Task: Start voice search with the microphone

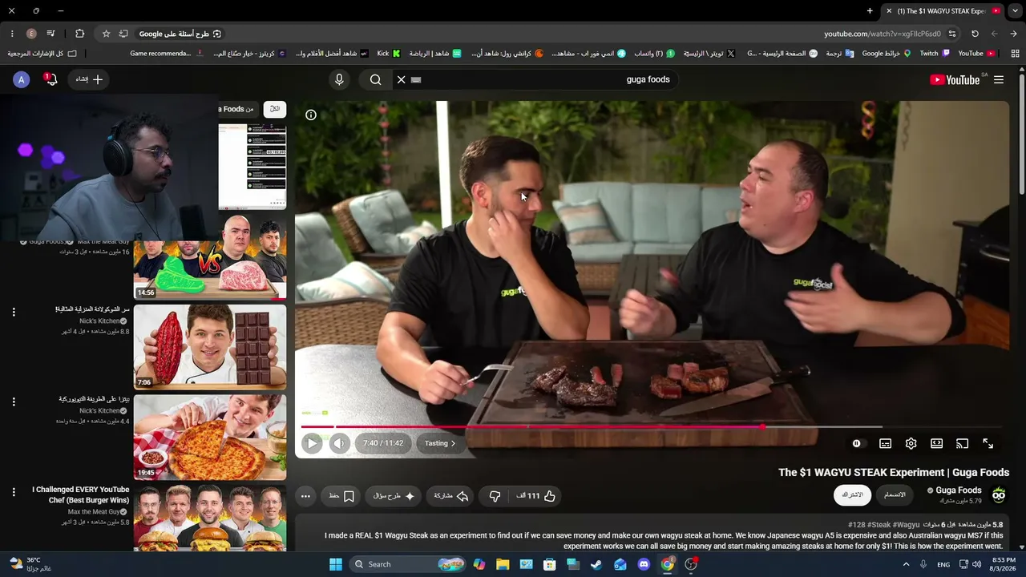Action: (339, 79)
